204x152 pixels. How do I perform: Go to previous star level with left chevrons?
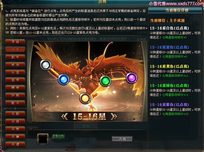coord(65,117)
